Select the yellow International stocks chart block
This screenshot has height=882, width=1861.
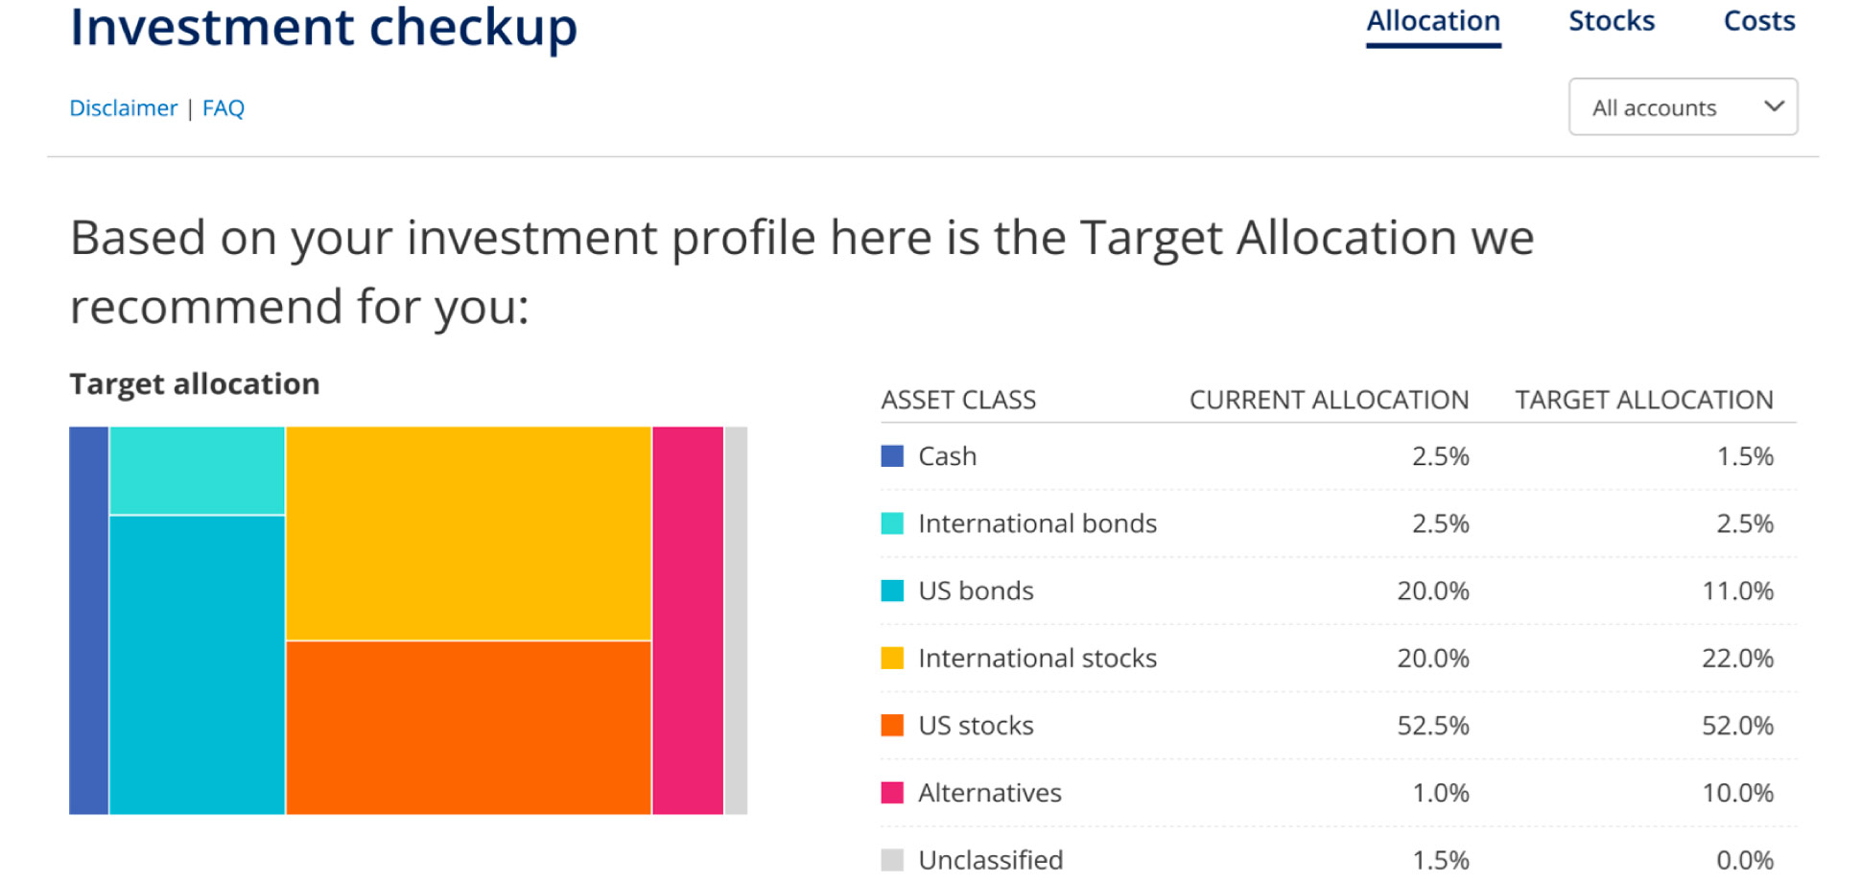[x=468, y=533]
